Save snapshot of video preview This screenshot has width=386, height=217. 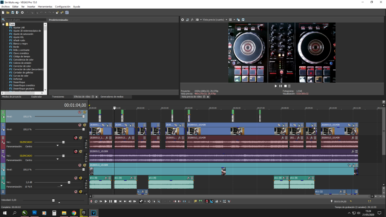coord(243,20)
